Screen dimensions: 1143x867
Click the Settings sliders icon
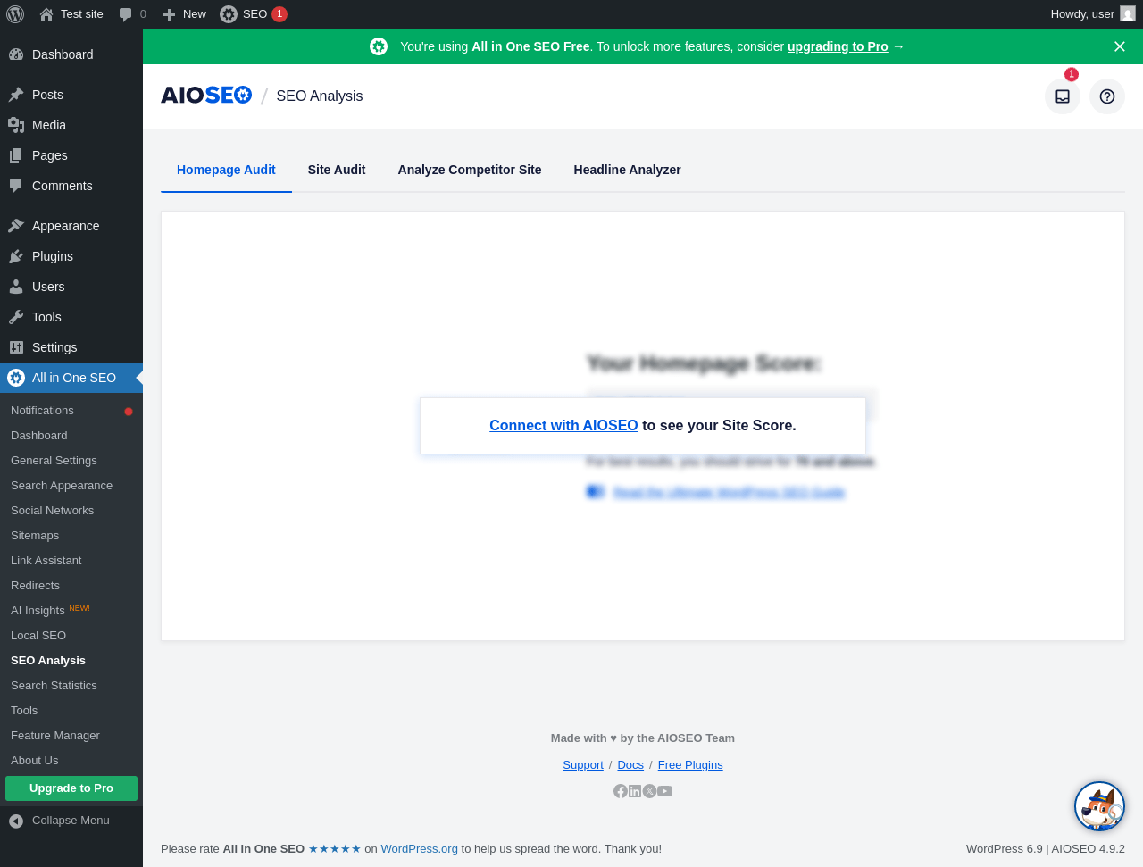16,347
